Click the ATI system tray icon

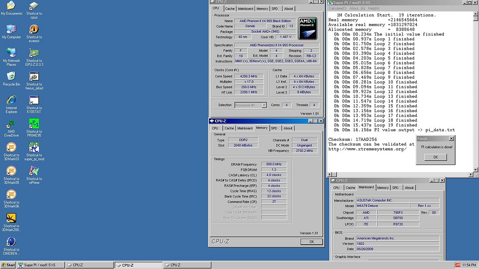pyautogui.click(x=458, y=265)
